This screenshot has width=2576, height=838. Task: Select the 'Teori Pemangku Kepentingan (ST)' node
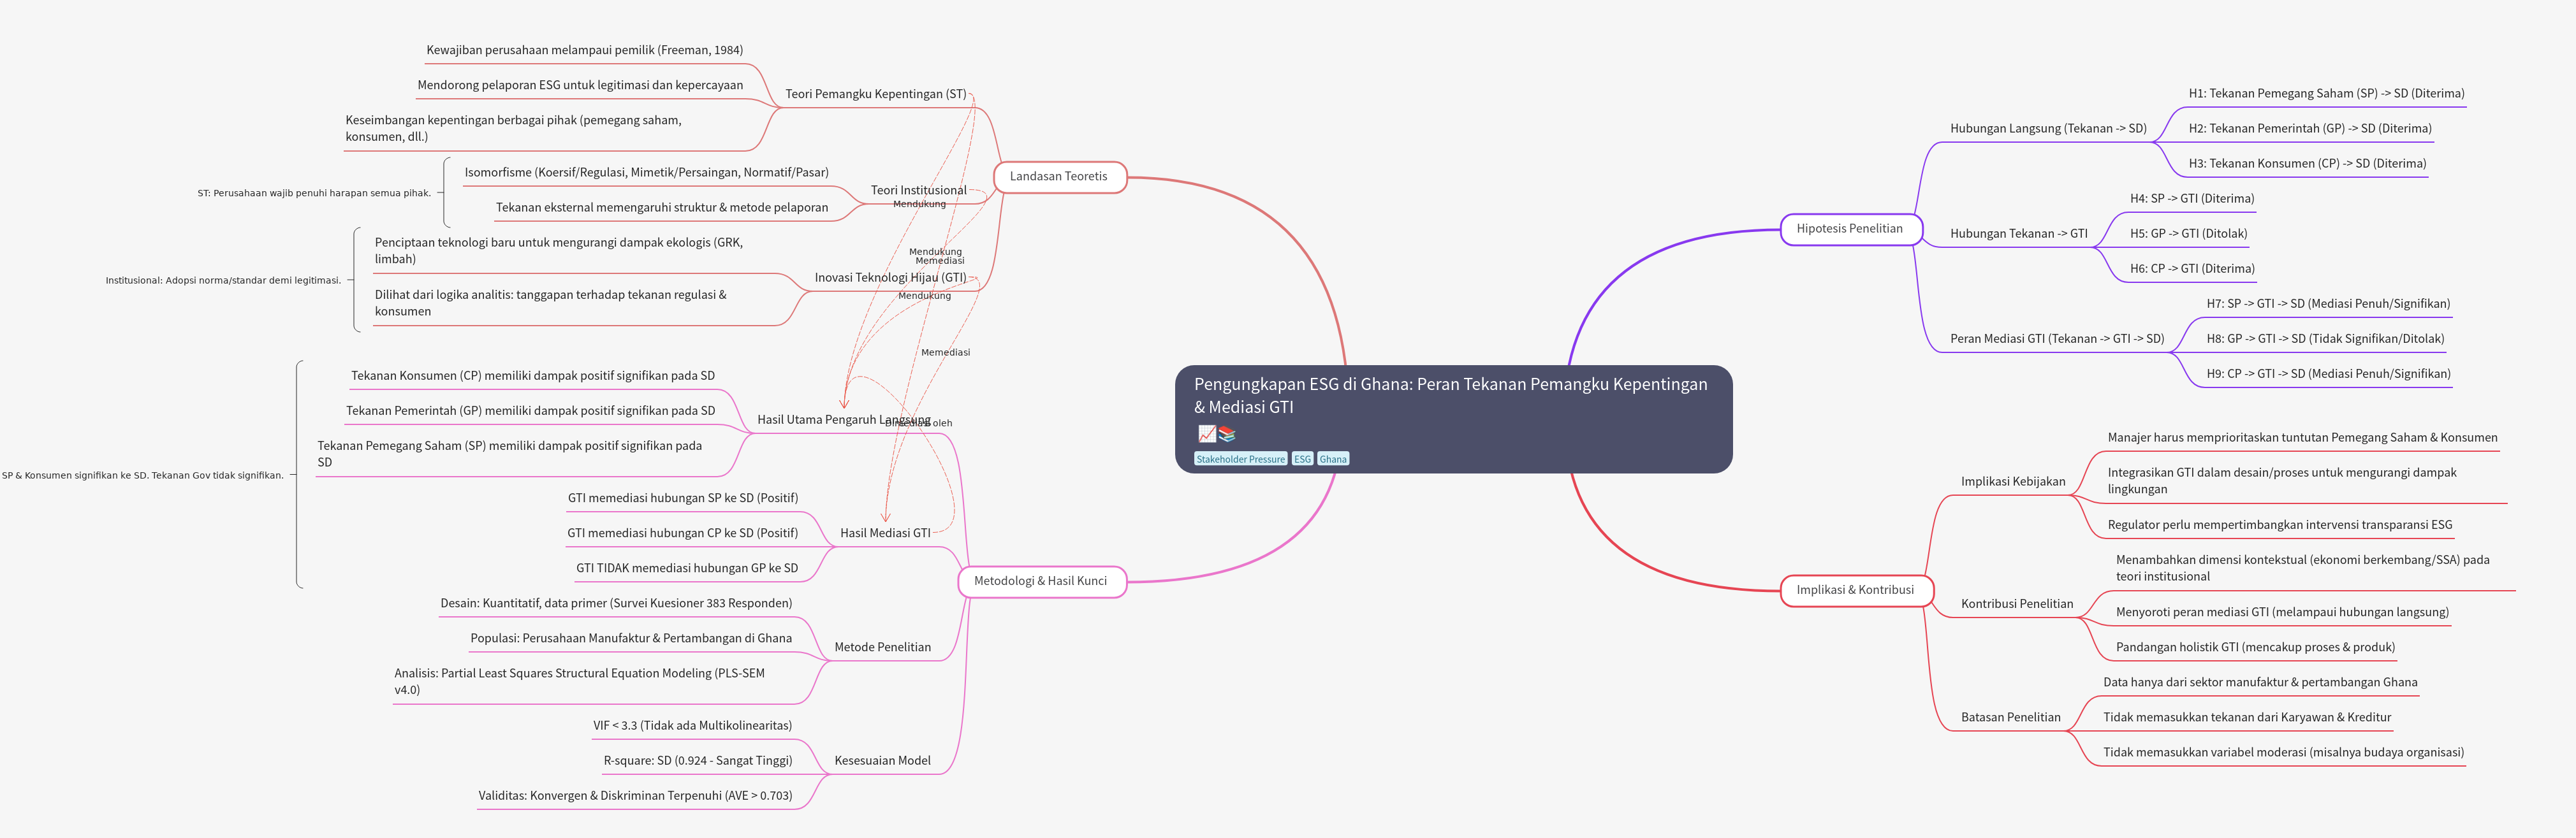(875, 94)
